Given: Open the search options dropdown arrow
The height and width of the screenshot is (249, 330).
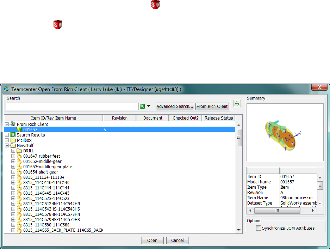Looking at the screenshot, I should 149,106.
